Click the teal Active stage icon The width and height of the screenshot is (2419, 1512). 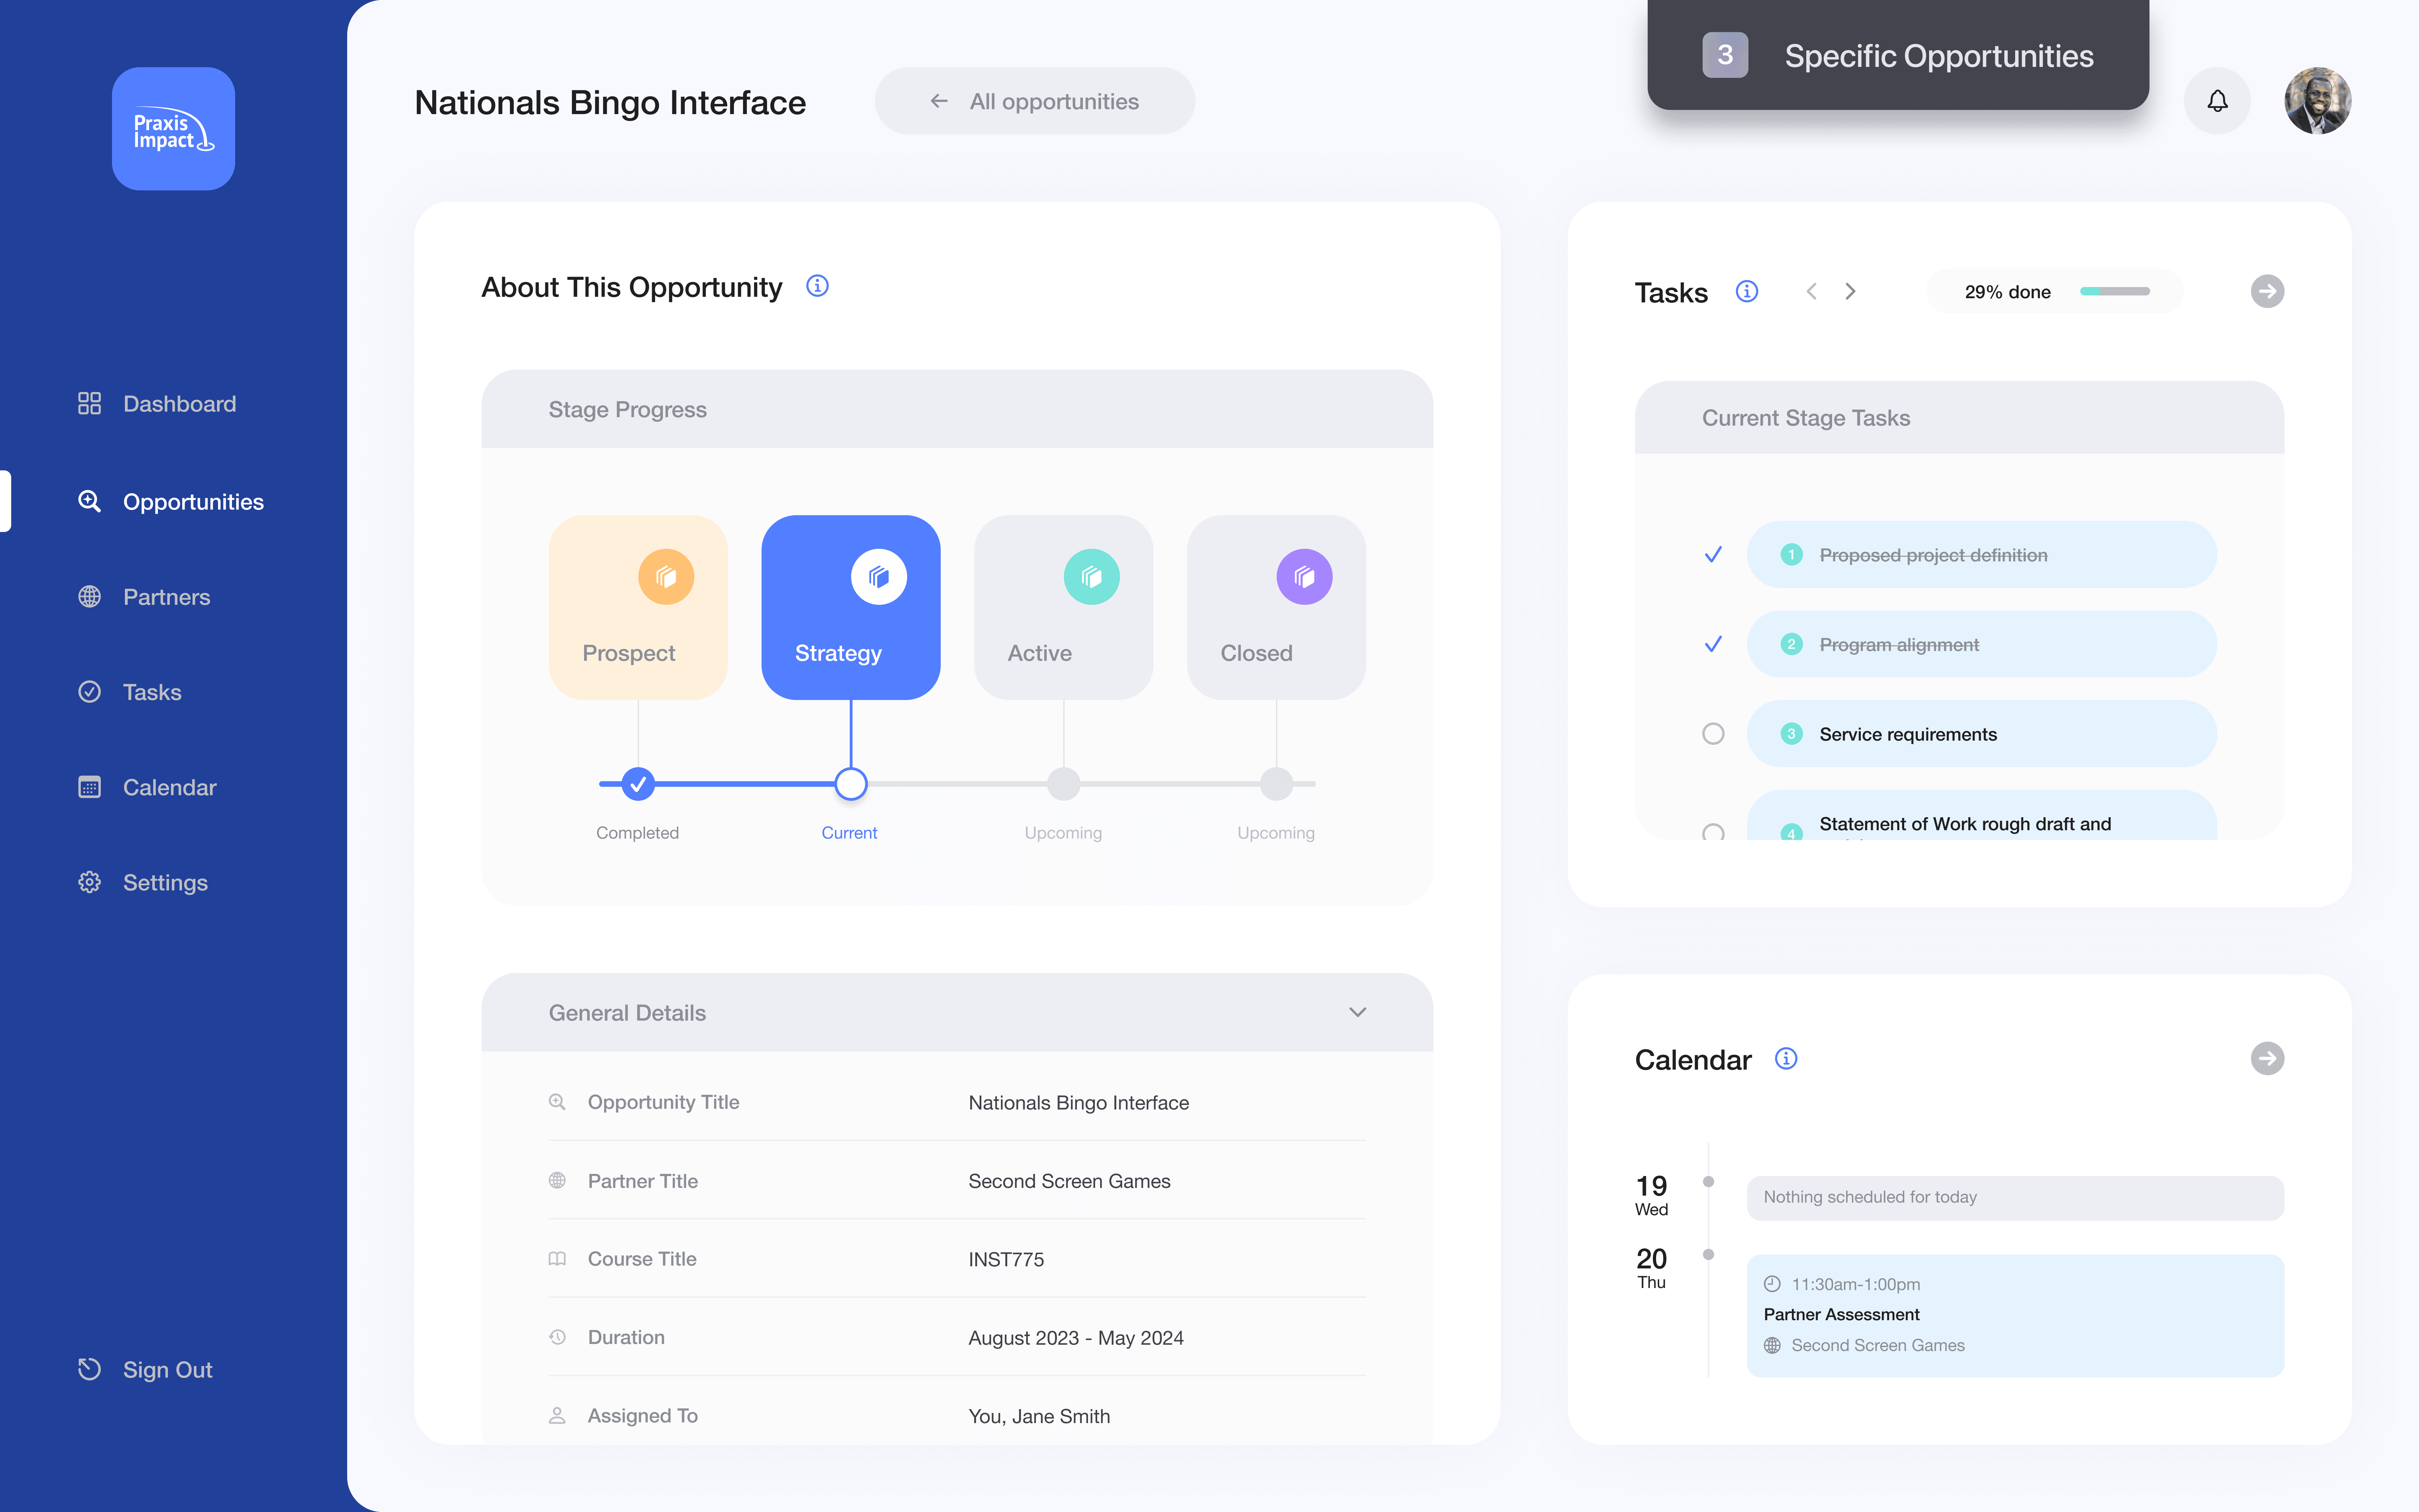(1092, 577)
